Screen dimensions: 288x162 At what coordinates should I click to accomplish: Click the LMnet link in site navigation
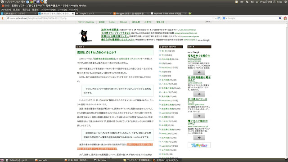(x=112, y=22)
